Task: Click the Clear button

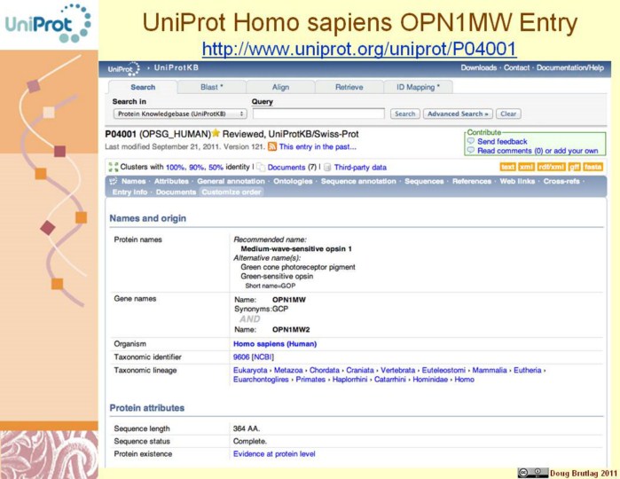Action: click(x=508, y=114)
